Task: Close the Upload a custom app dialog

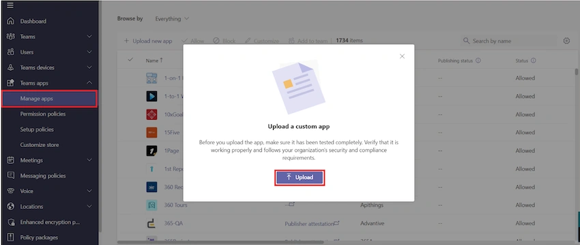Action: pos(402,56)
